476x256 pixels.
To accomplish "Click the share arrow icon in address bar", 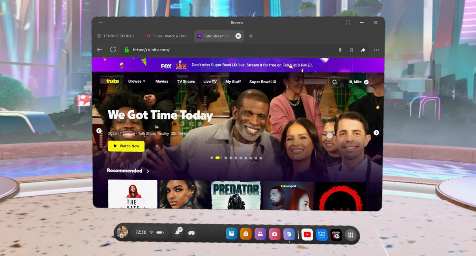I will (363, 50).
